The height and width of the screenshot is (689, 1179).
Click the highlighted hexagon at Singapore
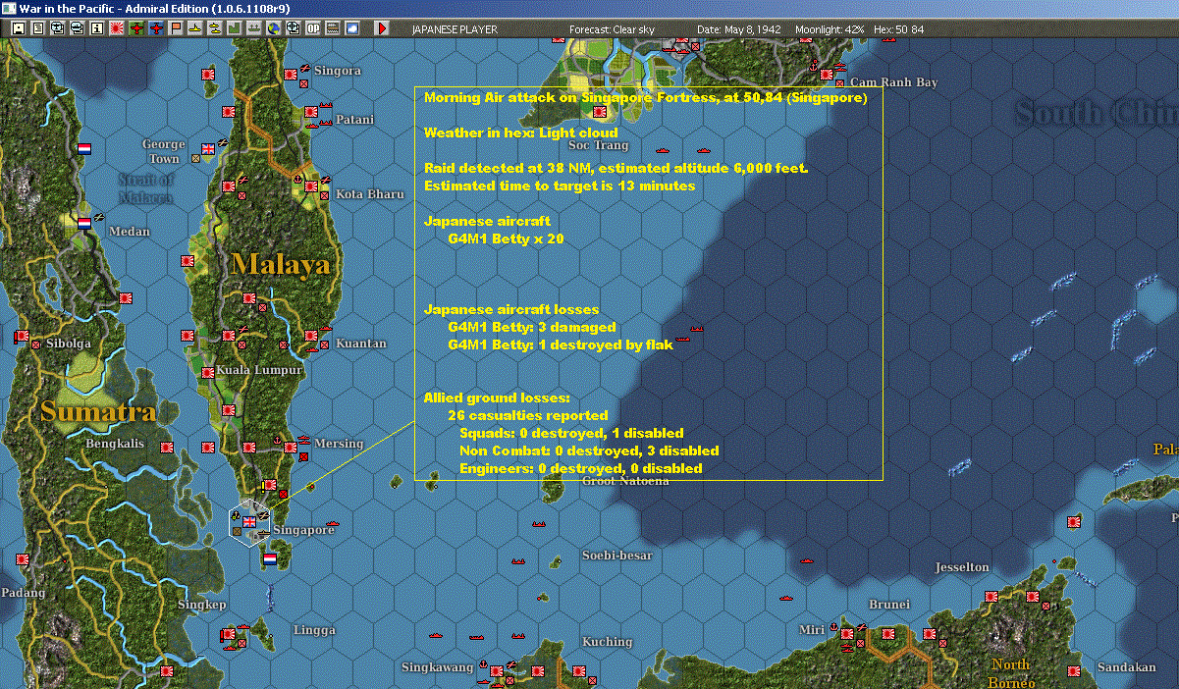[249, 522]
